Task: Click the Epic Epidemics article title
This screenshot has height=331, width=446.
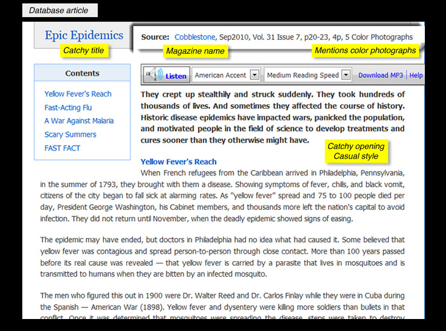Action: pos(84,35)
